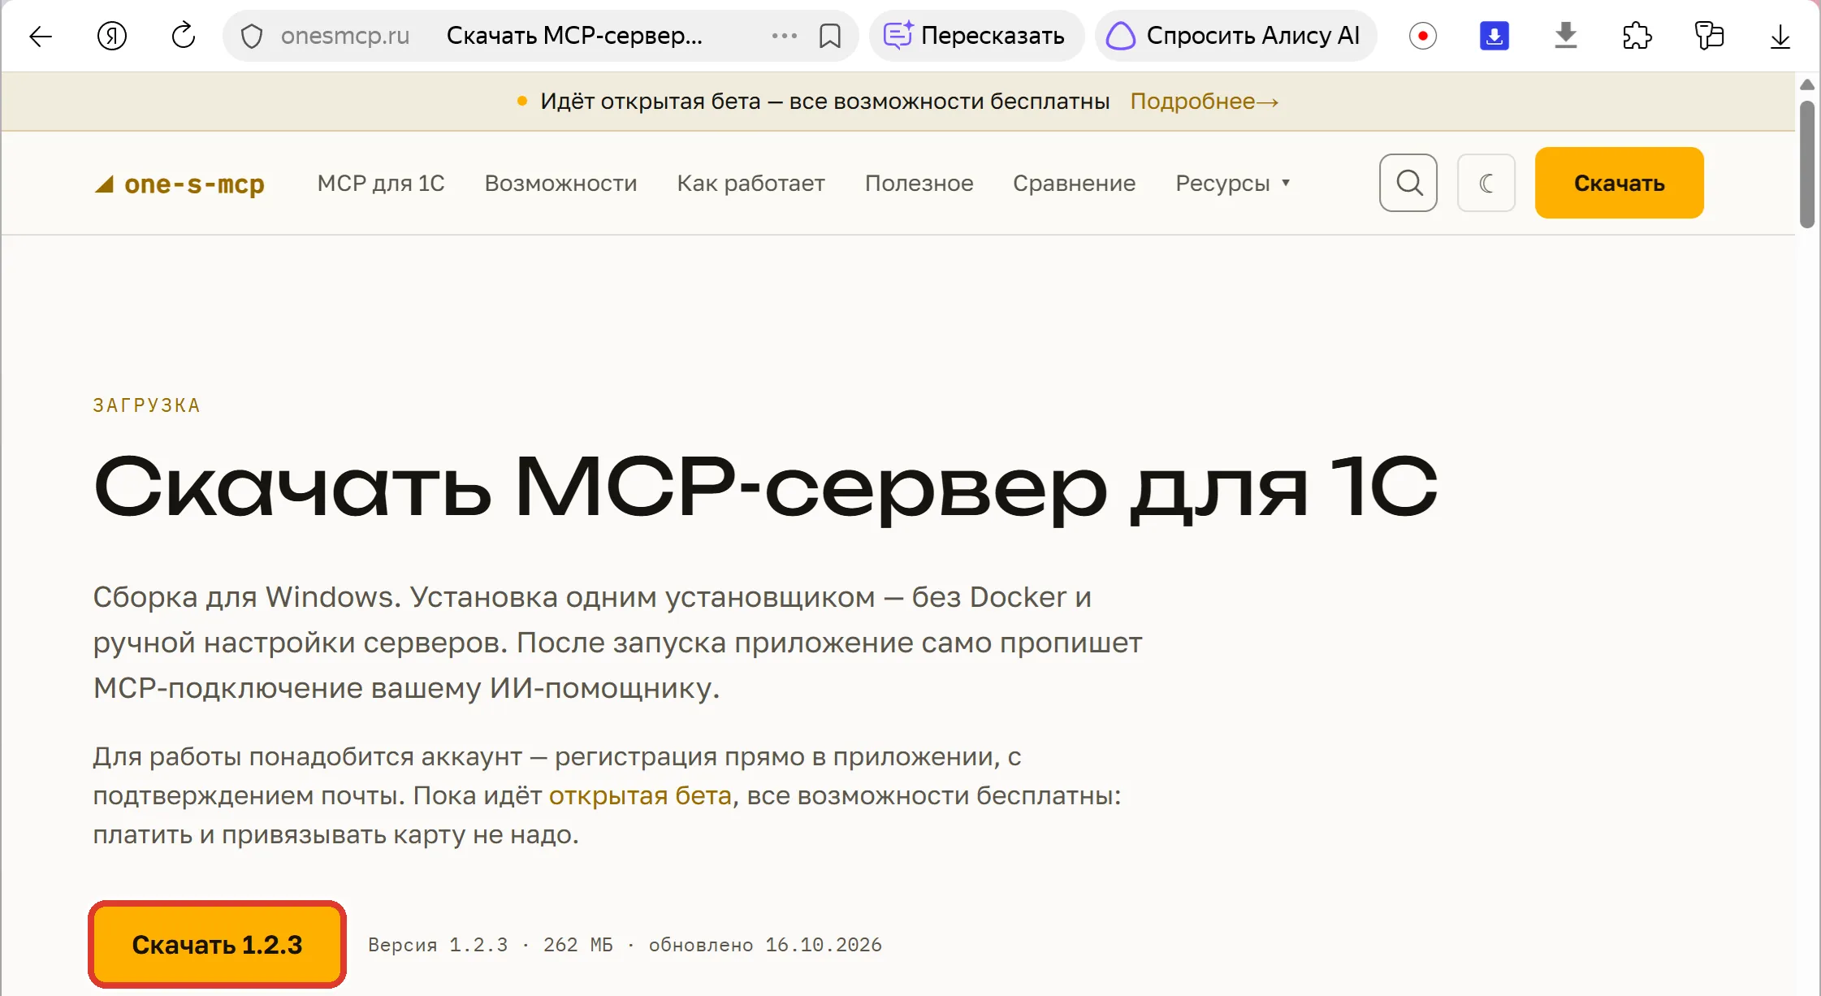The height and width of the screenshot is (996, 1821).
Task: Open the Сравнение menu item
Action: 1074,184
